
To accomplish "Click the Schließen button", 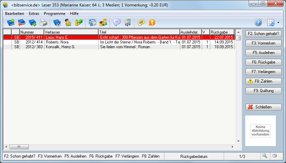I will click(263, 107).
